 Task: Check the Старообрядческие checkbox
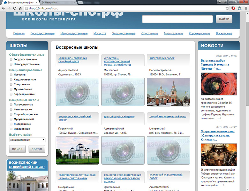[11, 114]
